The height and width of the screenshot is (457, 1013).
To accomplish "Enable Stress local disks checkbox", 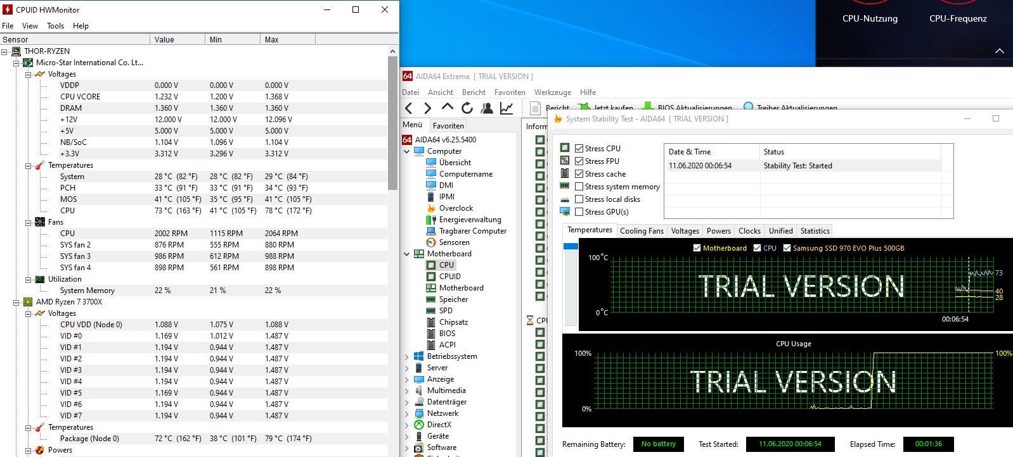I will [x=579, y=199].
